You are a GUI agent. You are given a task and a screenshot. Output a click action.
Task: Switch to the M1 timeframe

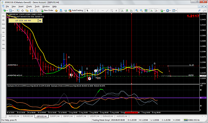coord(3,16)
